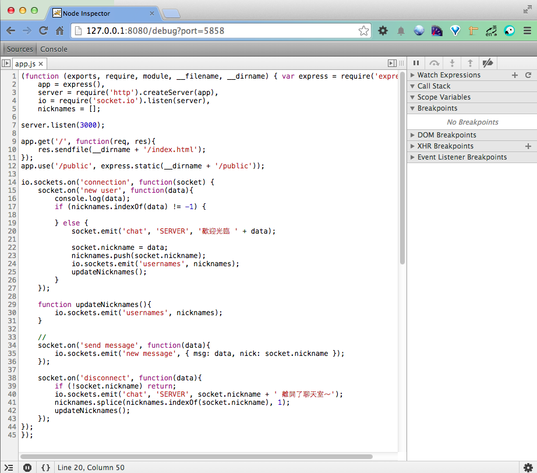Pause script execution in debugger
Image resolution: width=537 pixels, height=473 pixels.
(416, 63)
